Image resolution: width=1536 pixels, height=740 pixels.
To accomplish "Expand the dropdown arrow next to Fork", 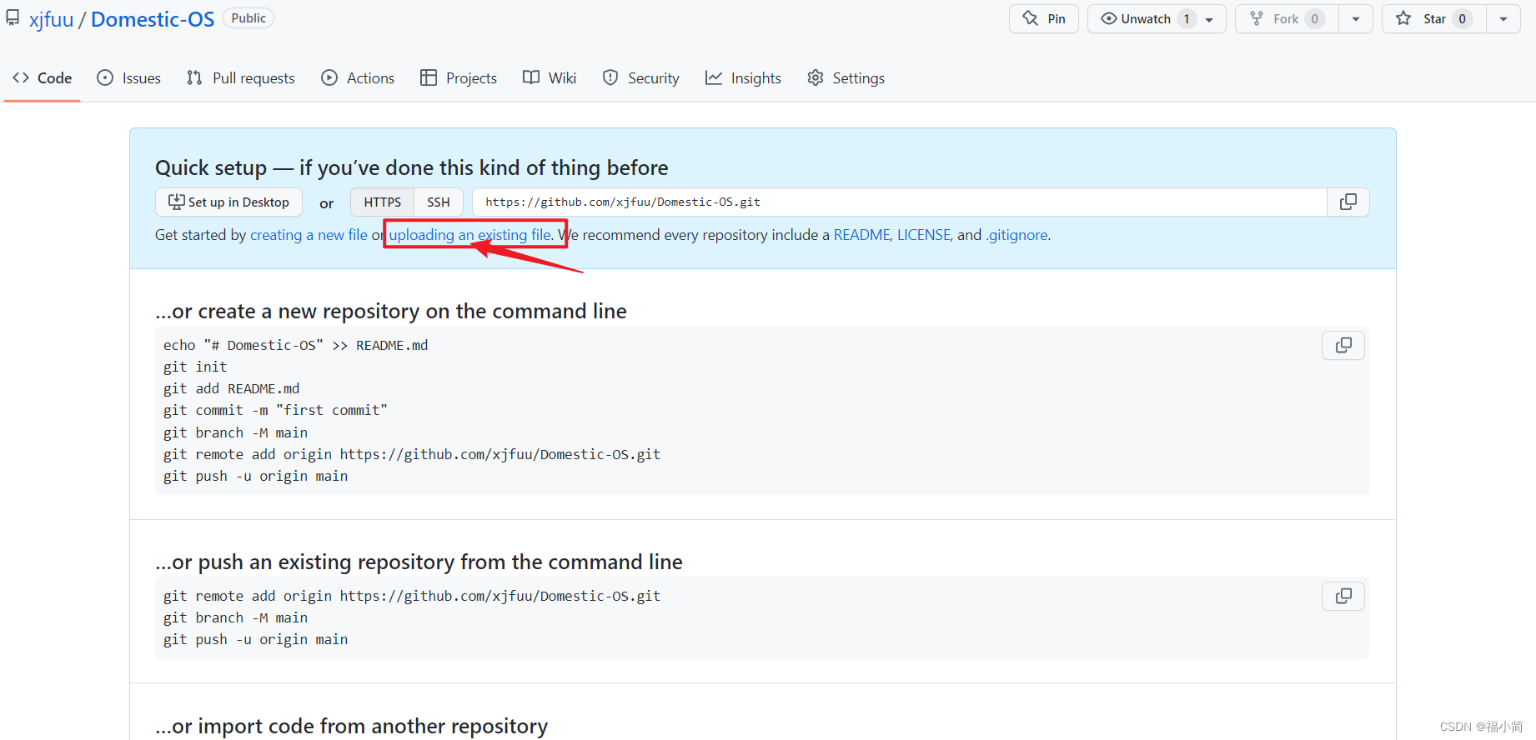I will tap(1356, 18).
